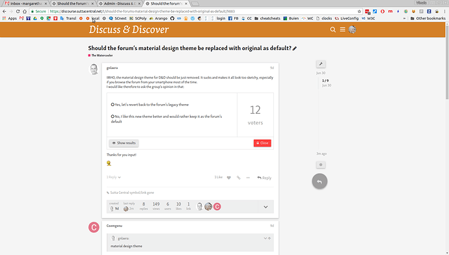Open the topic admin wrench button
This screenshot has height=255, width=449.
[321, 64]
